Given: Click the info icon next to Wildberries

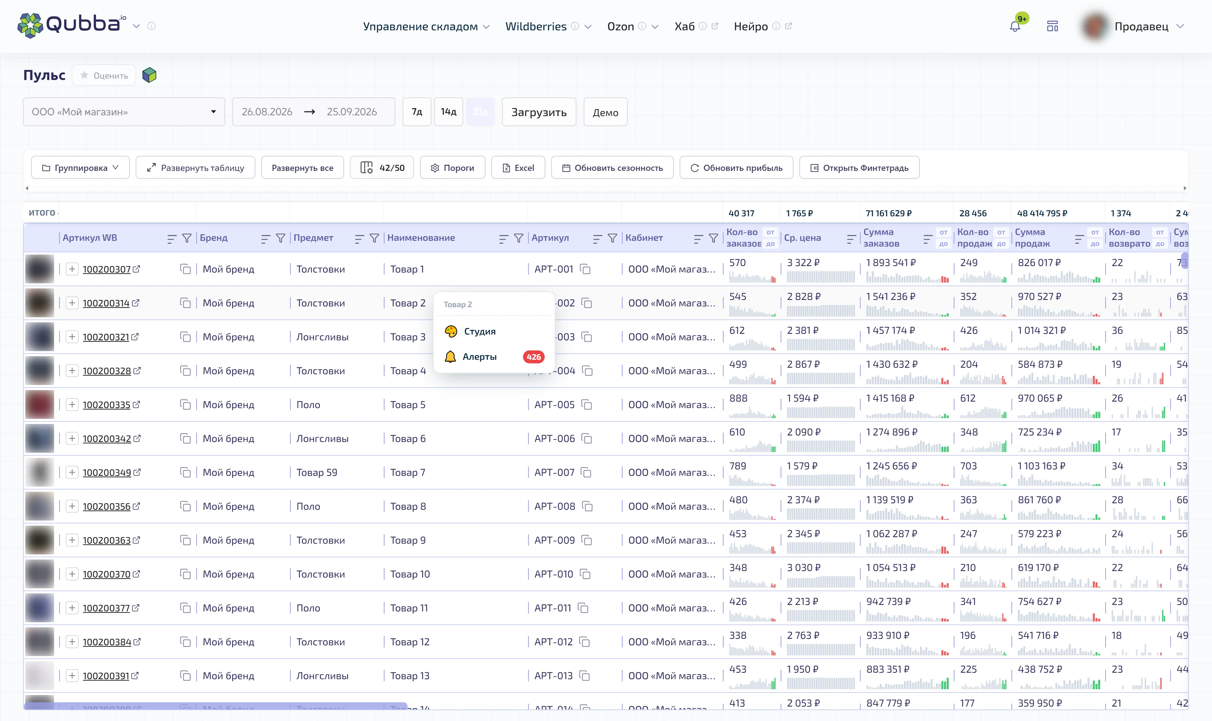Looking at the screenshot, I should click(575, 26).
